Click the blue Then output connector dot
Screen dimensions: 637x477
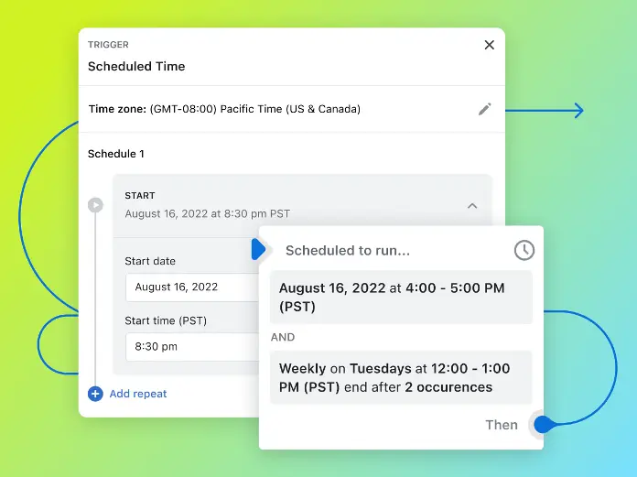pos(543,425)
